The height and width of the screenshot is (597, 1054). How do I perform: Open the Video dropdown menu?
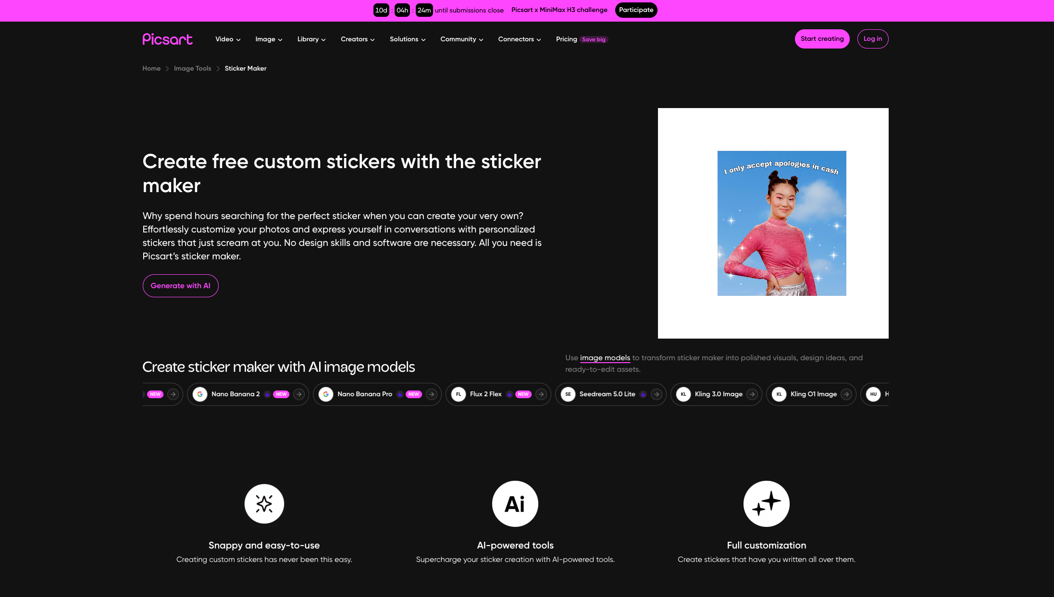click(228, 39)
